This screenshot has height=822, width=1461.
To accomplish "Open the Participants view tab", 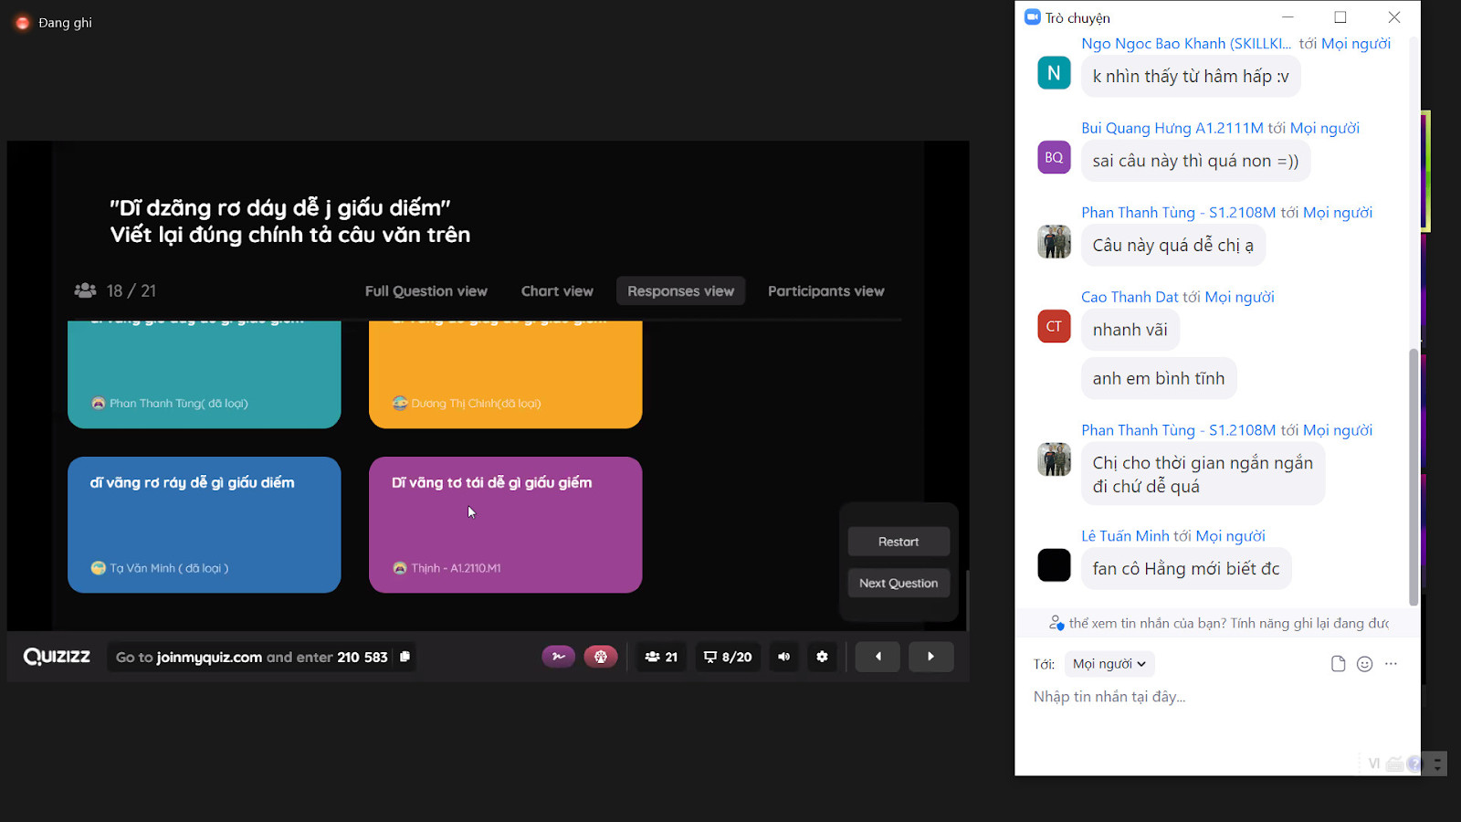I will pyautogui.click(x=825, y=291).
